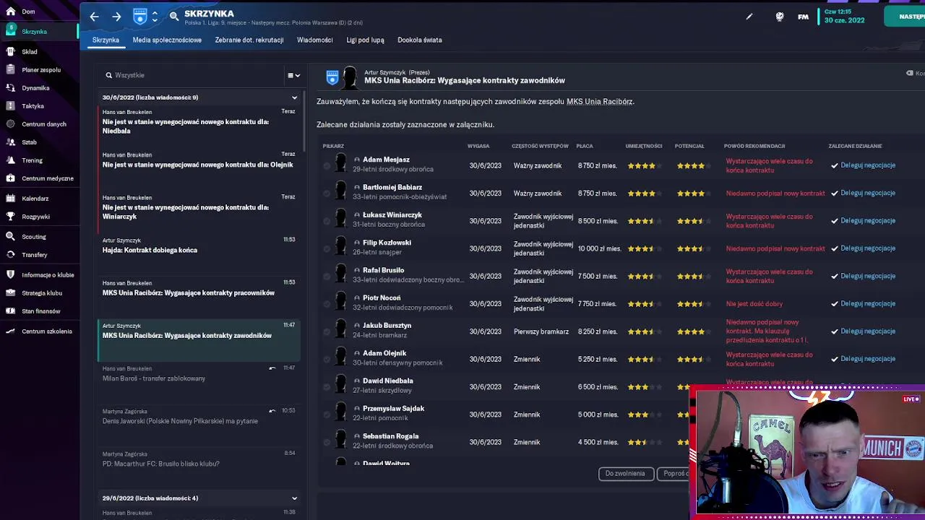Select checkbox for Piotr Nocoń row
The image size is (925, 520).
[x=327, y=304]
